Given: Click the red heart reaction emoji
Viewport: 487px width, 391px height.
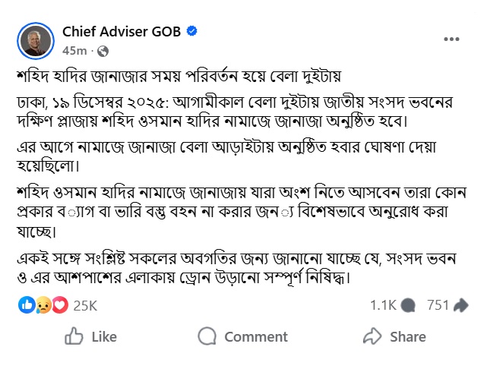Looking at the screenshot, I should [59, 305].
